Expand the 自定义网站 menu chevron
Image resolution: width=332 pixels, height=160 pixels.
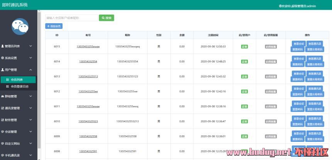coord(30,144)
